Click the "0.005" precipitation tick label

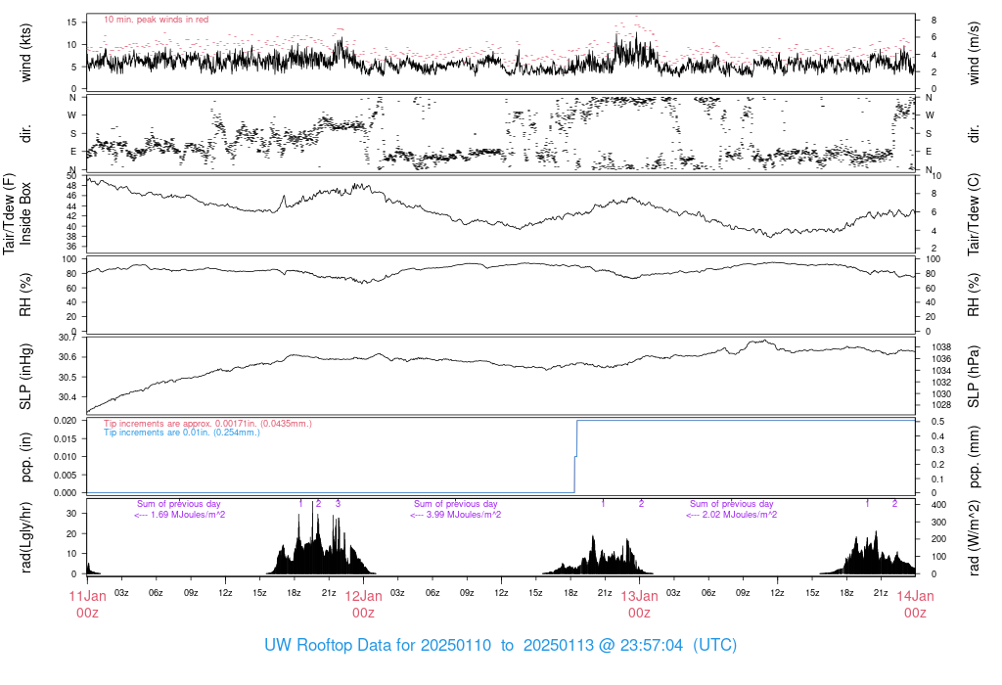pyautogui.click(x=65, y=475)
